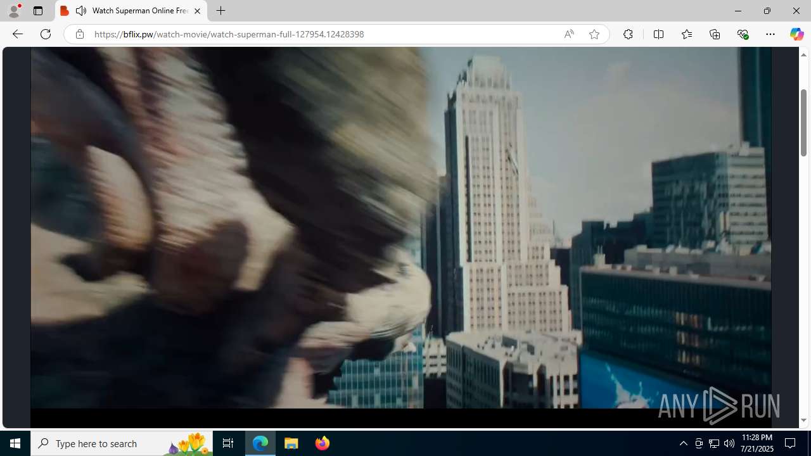The width and height of the screenshot is (811, 456).
Task: Go back to the previous page
Action: 17,34
